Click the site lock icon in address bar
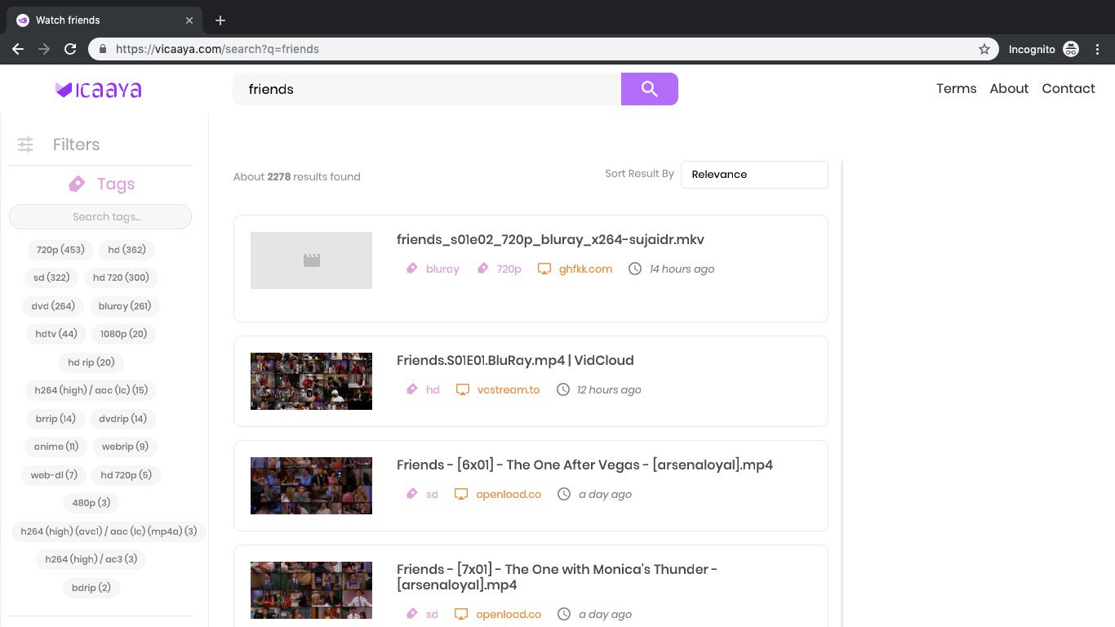Screen dimensions: 1115x627 click(103, 49)
